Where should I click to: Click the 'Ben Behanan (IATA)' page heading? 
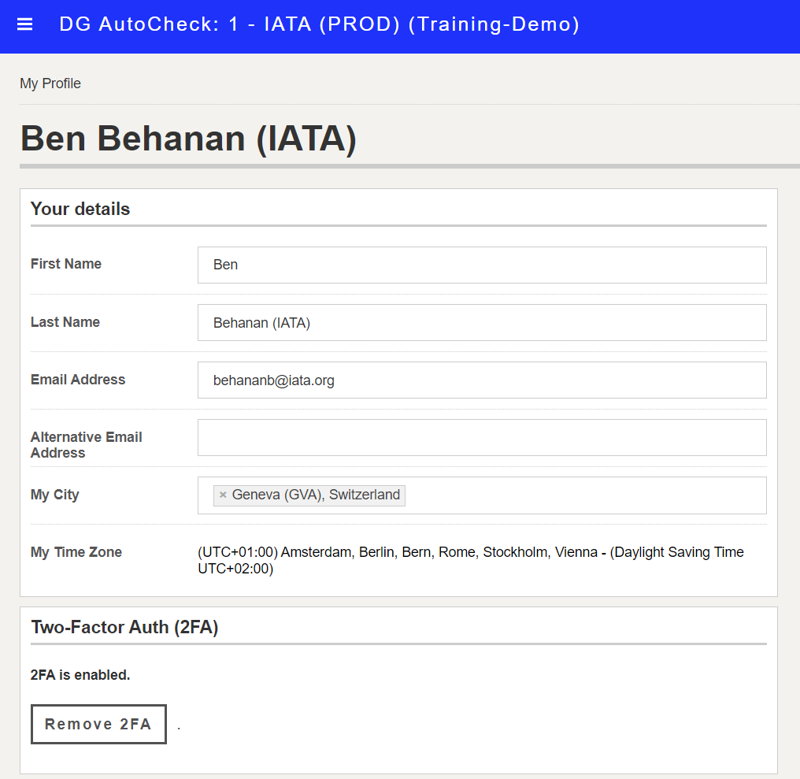188,139
